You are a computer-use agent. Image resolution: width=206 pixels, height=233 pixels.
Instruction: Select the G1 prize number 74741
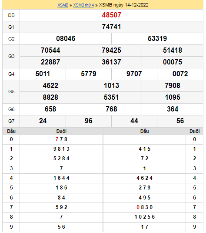coord(111,27)
